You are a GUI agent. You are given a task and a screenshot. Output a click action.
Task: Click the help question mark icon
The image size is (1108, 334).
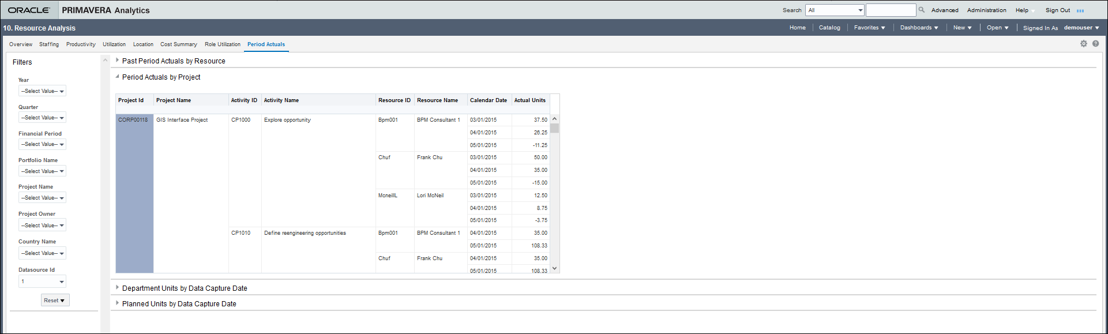1095,44
